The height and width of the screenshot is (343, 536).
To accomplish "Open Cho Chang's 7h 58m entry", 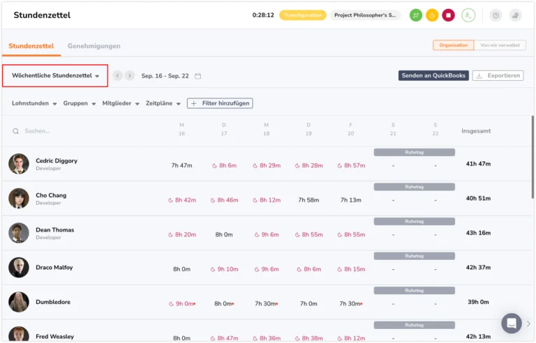I will [308, 200].
